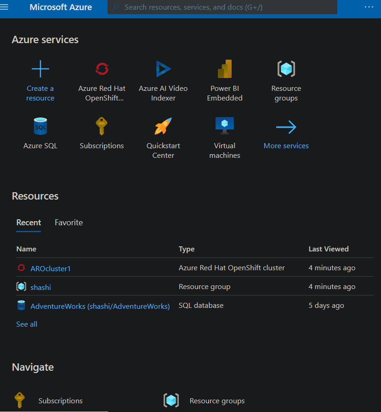Open the shashi resource group link

coord(40,287)
